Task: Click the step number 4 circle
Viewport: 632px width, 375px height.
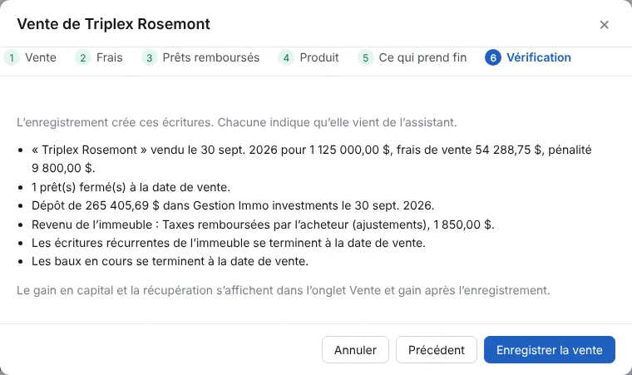Action: click(286, 58)
